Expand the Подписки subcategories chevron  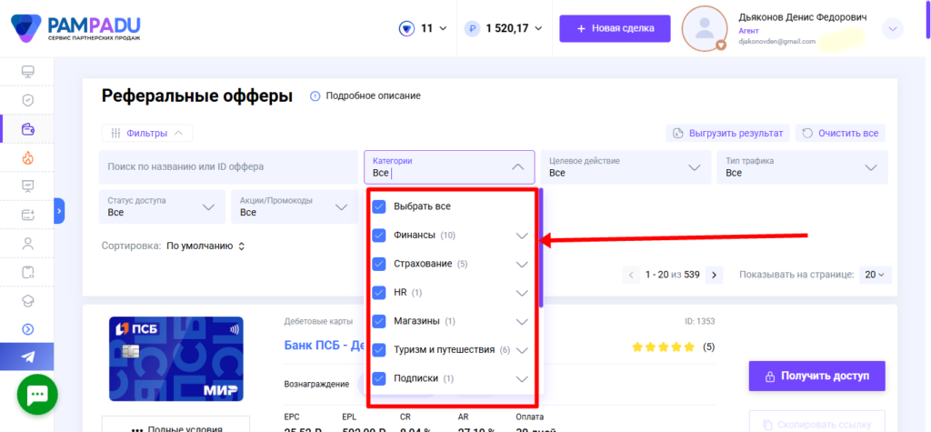pos(522,379)
